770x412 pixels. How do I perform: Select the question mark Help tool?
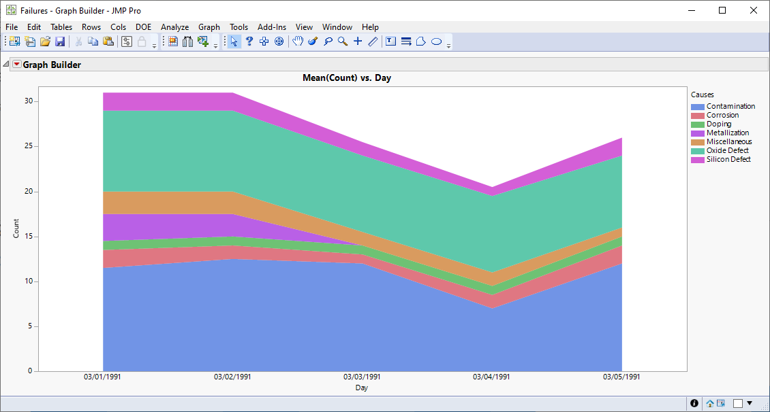249,41
